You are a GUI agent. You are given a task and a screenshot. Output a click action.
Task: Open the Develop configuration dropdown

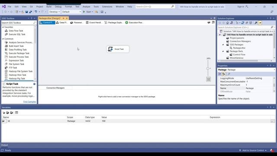55,12
